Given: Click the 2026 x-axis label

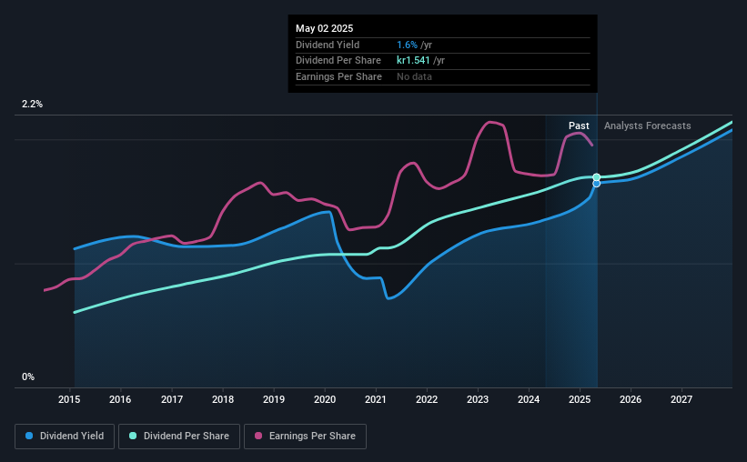Looking at the screenshot, I should pyautogui.click(x=631, y=399).
